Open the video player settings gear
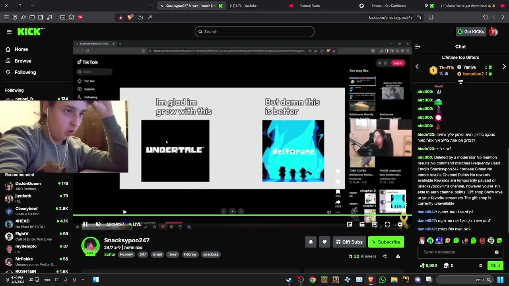The image size is (509, 286). point(400,224)
